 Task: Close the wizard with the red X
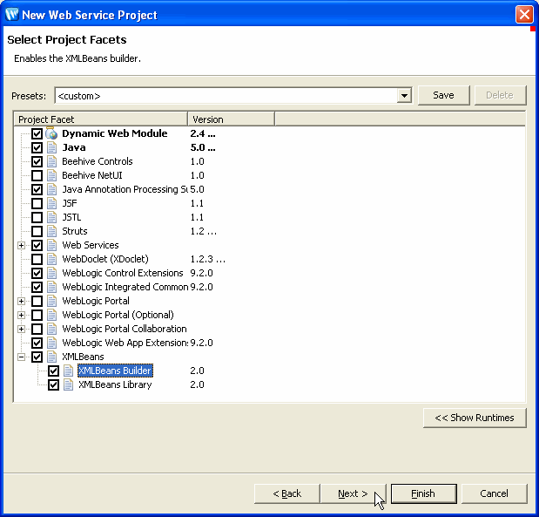(524, 15)
